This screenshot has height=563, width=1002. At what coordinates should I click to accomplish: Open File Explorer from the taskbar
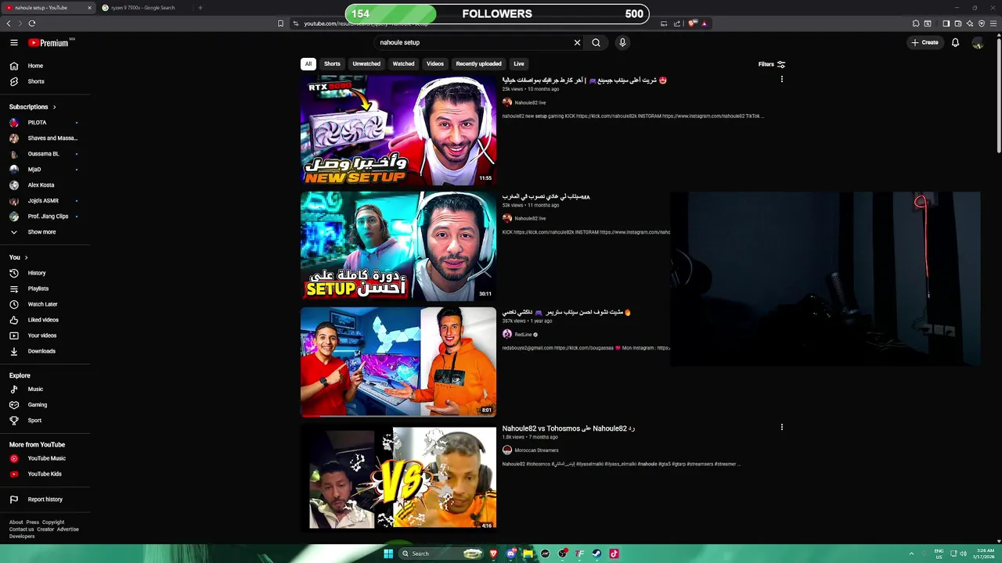528,554
